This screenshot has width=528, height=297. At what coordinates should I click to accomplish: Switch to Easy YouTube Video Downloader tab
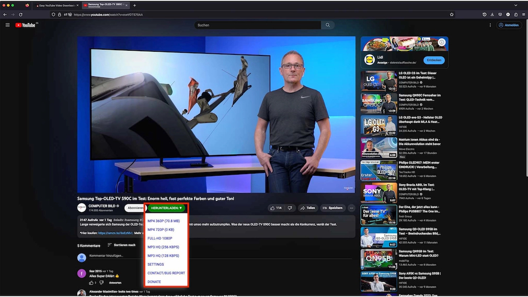point(56,5)
